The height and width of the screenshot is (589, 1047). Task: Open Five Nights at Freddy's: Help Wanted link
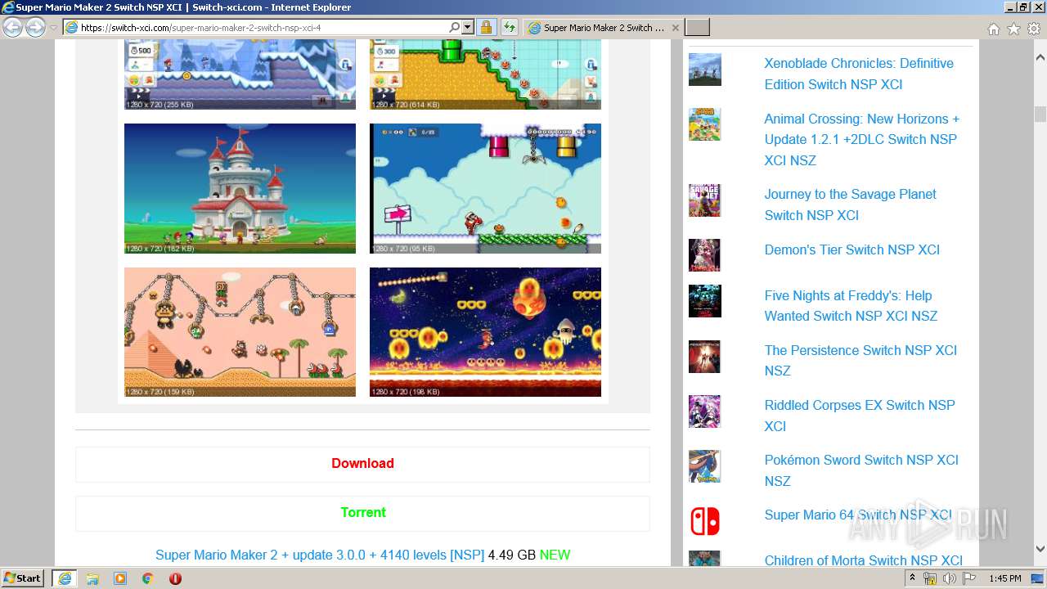(x=851, y=305)
